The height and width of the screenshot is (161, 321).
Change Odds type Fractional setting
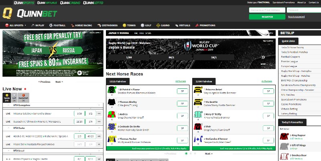click(x=258, y=2)
